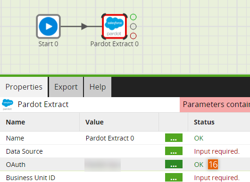Viewport: 250px width, 182px height.
Task: Switch to the Properties tab
Action: (x=24, y=87)
